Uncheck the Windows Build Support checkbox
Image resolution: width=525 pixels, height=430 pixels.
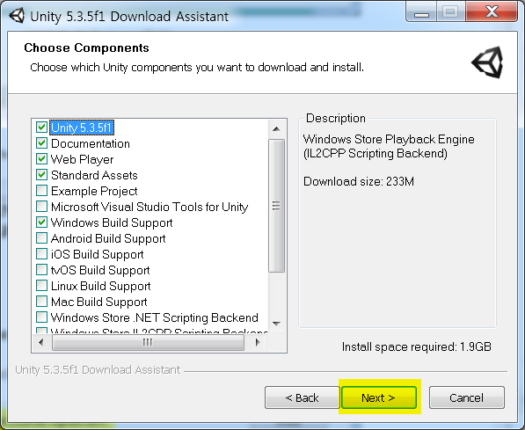point(41,222)
